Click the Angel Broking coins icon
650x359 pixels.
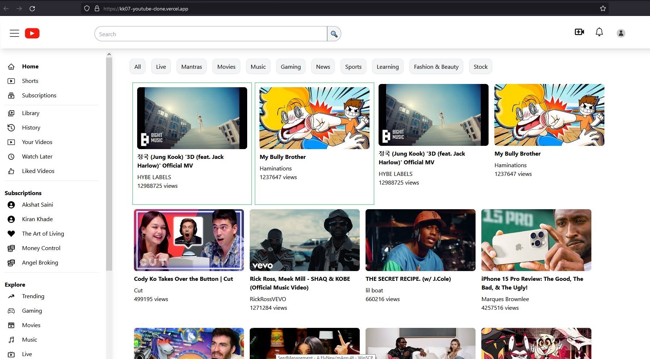pos(11,263)
